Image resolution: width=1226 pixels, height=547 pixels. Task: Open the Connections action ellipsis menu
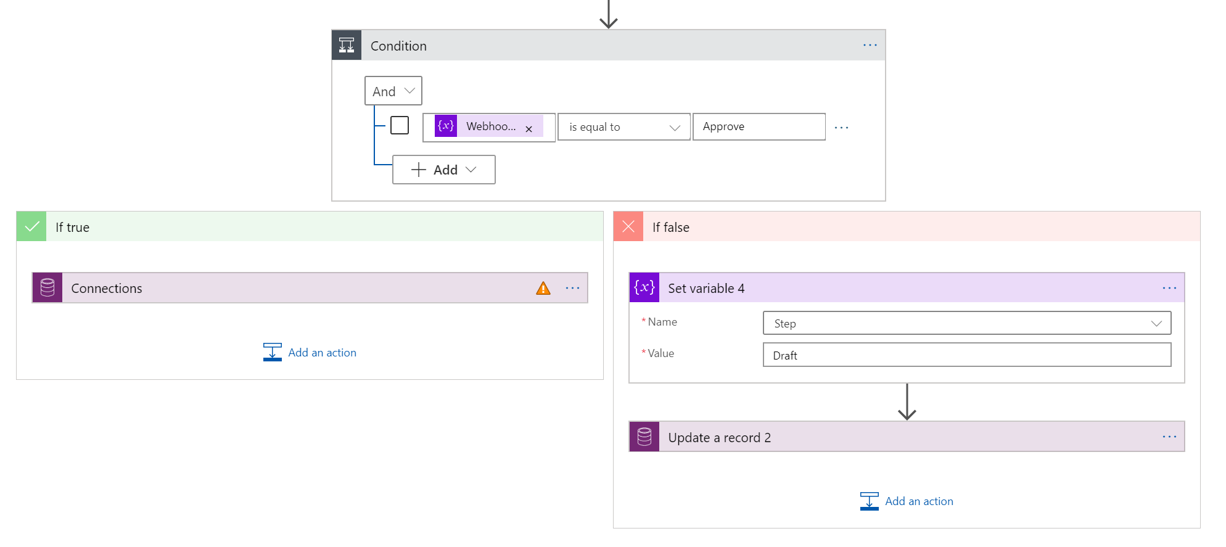[x=572, y=288]
